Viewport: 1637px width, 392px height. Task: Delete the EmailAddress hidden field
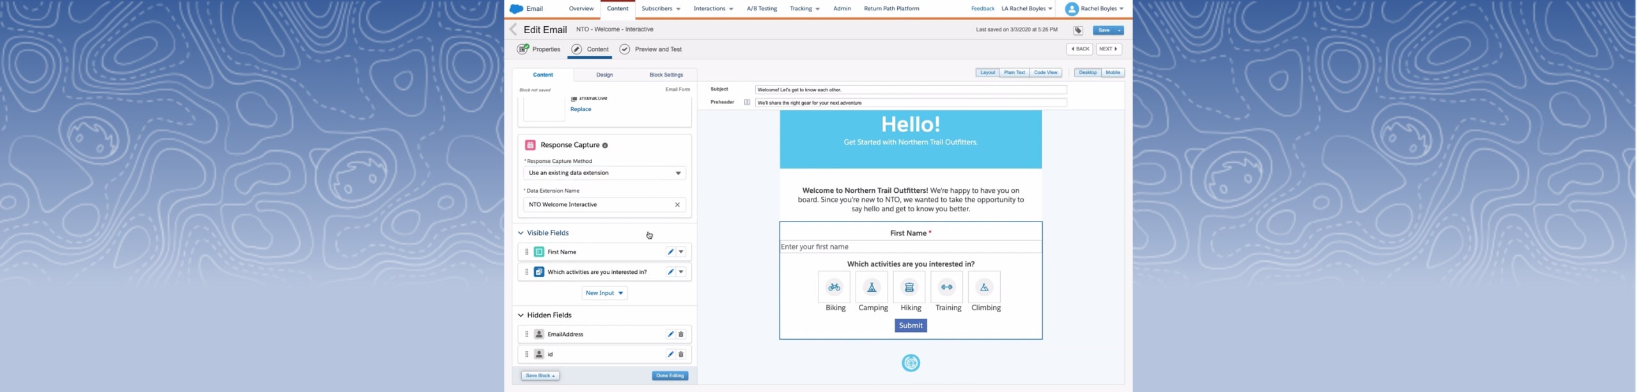click(x=681, y=335)
